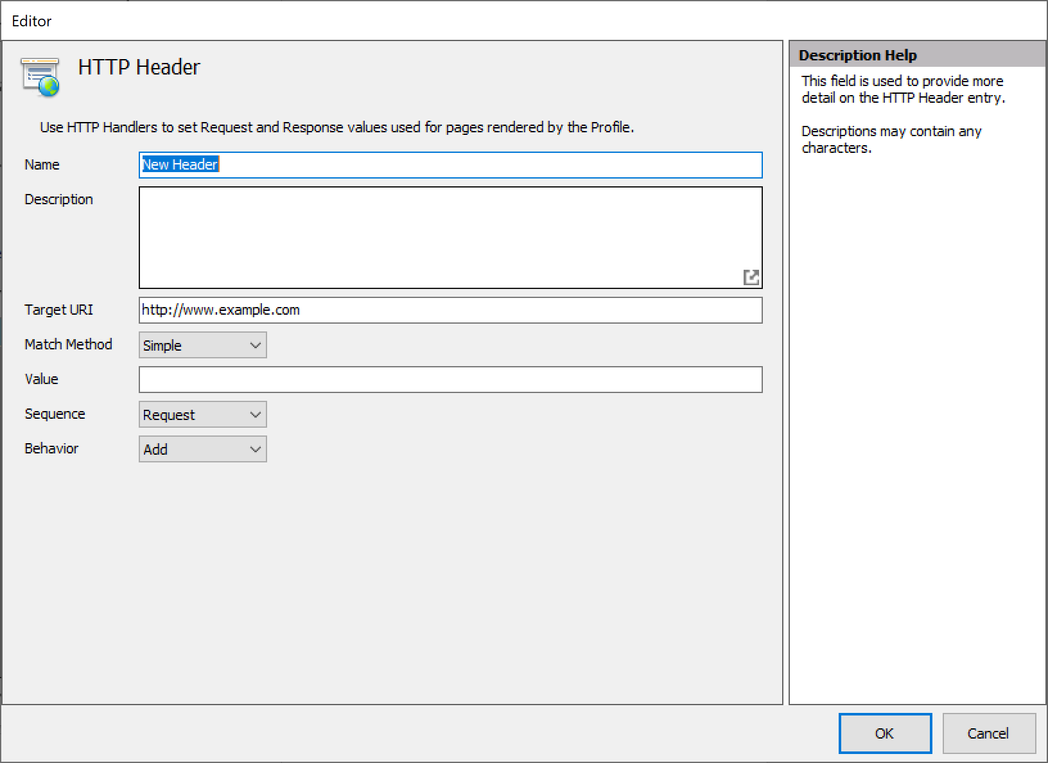
Task: Open the Behavior dropdown showing Add
Action: coord(202,449)
